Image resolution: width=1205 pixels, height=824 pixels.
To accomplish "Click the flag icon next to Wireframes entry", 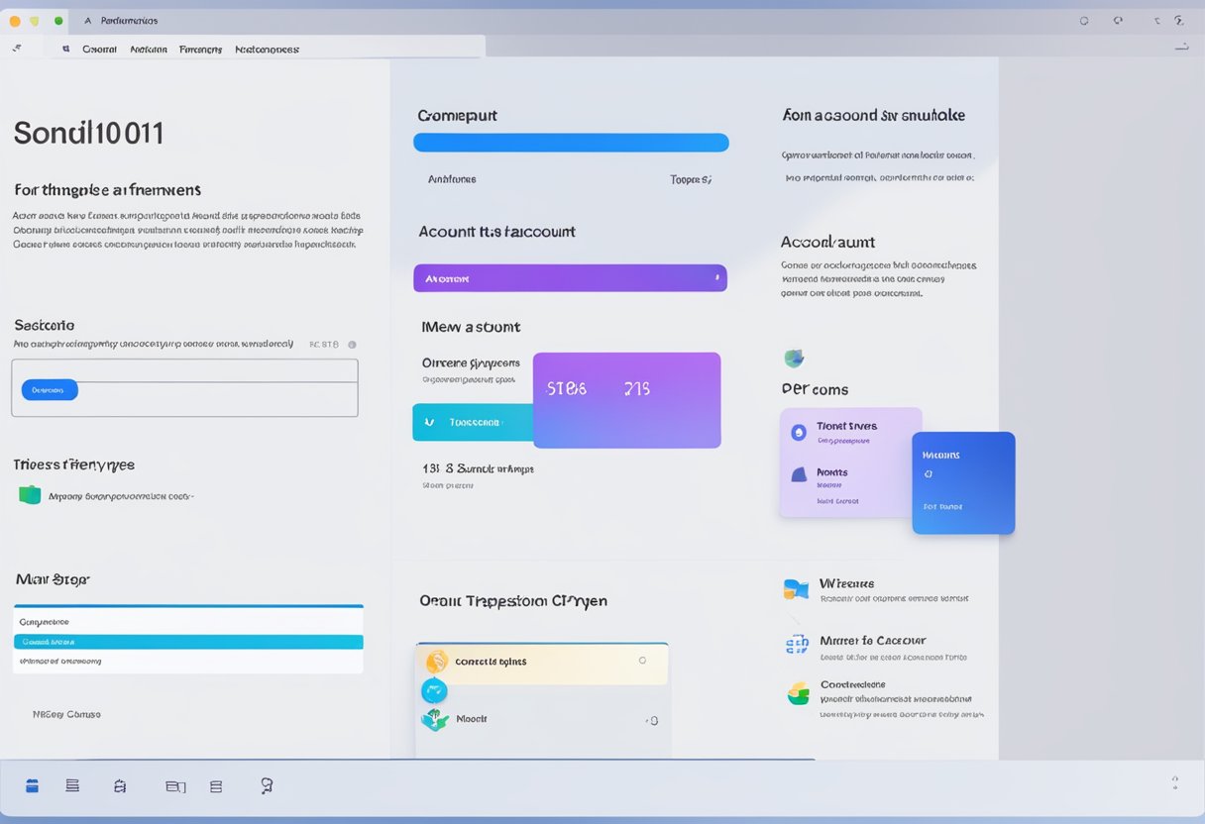I will point(796,588).
